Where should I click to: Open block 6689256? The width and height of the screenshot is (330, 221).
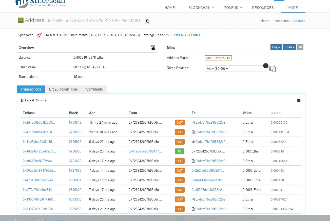75,209
